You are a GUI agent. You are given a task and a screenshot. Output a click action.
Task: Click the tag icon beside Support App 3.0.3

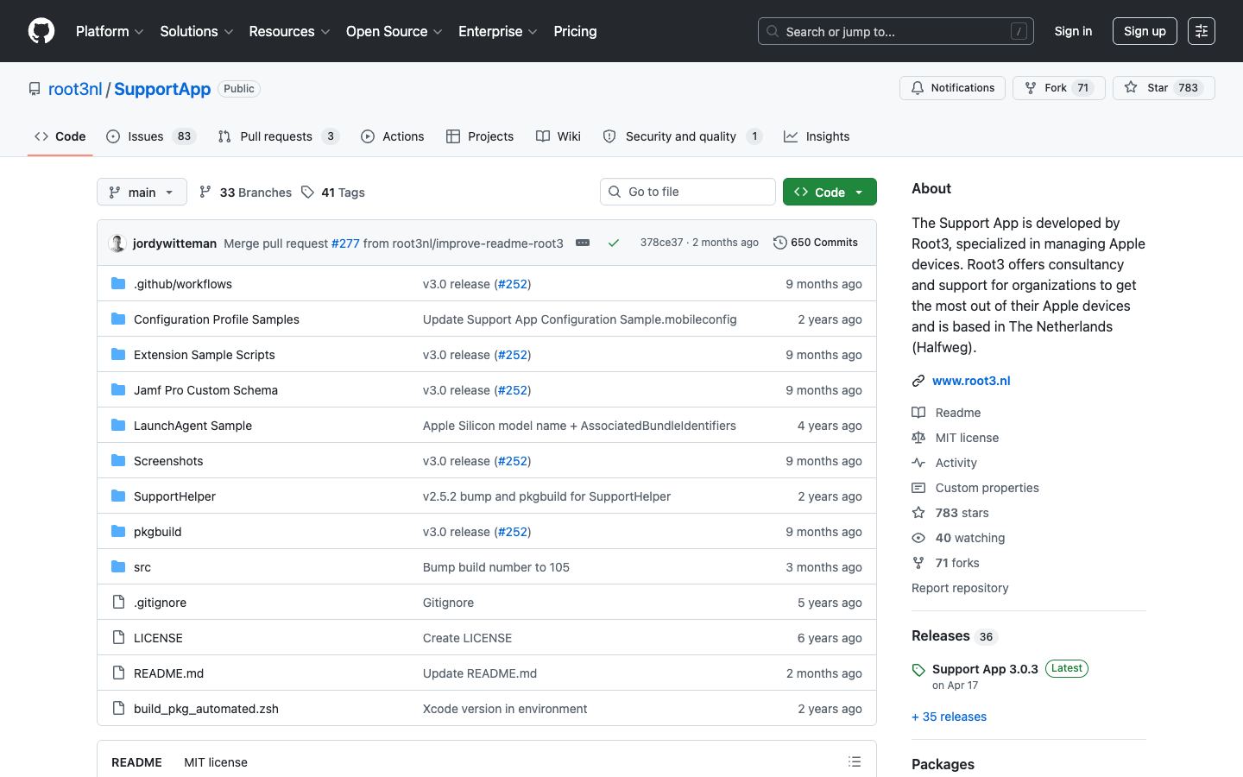point(918,670)
